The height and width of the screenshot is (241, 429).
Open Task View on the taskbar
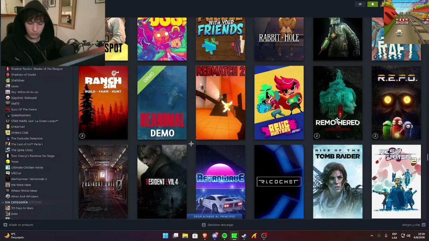point(175,236)
